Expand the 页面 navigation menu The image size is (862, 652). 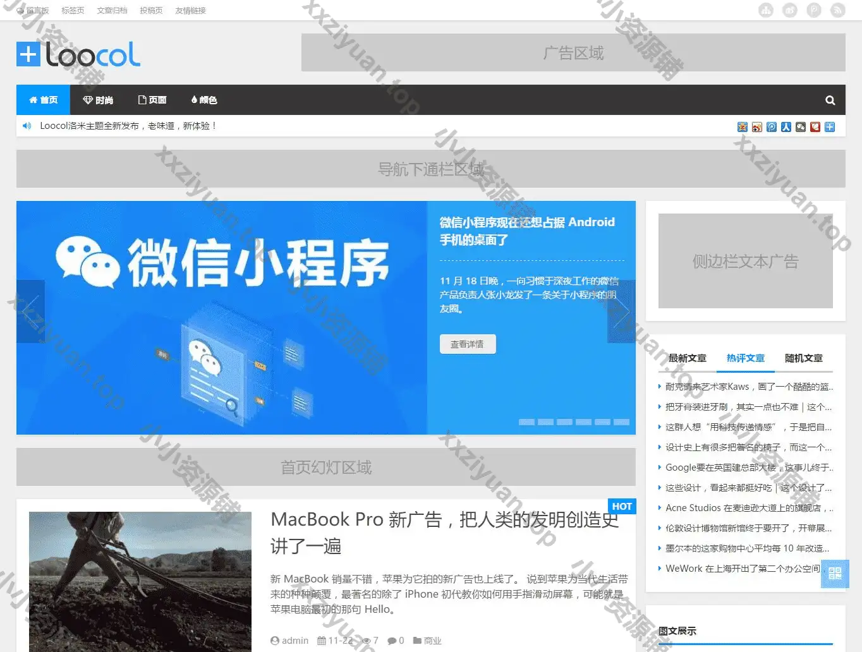pos(152,100)
